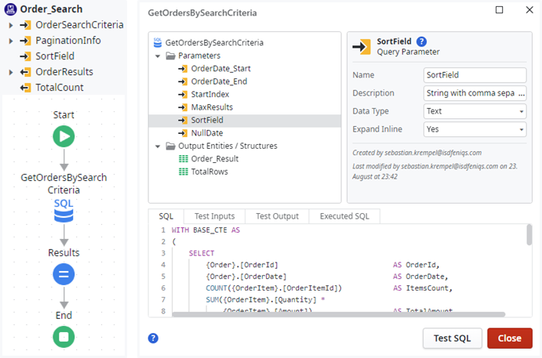Expand the PaginationInfo parameter
This screenshot has height=358, width=542.
click(9, 41)
